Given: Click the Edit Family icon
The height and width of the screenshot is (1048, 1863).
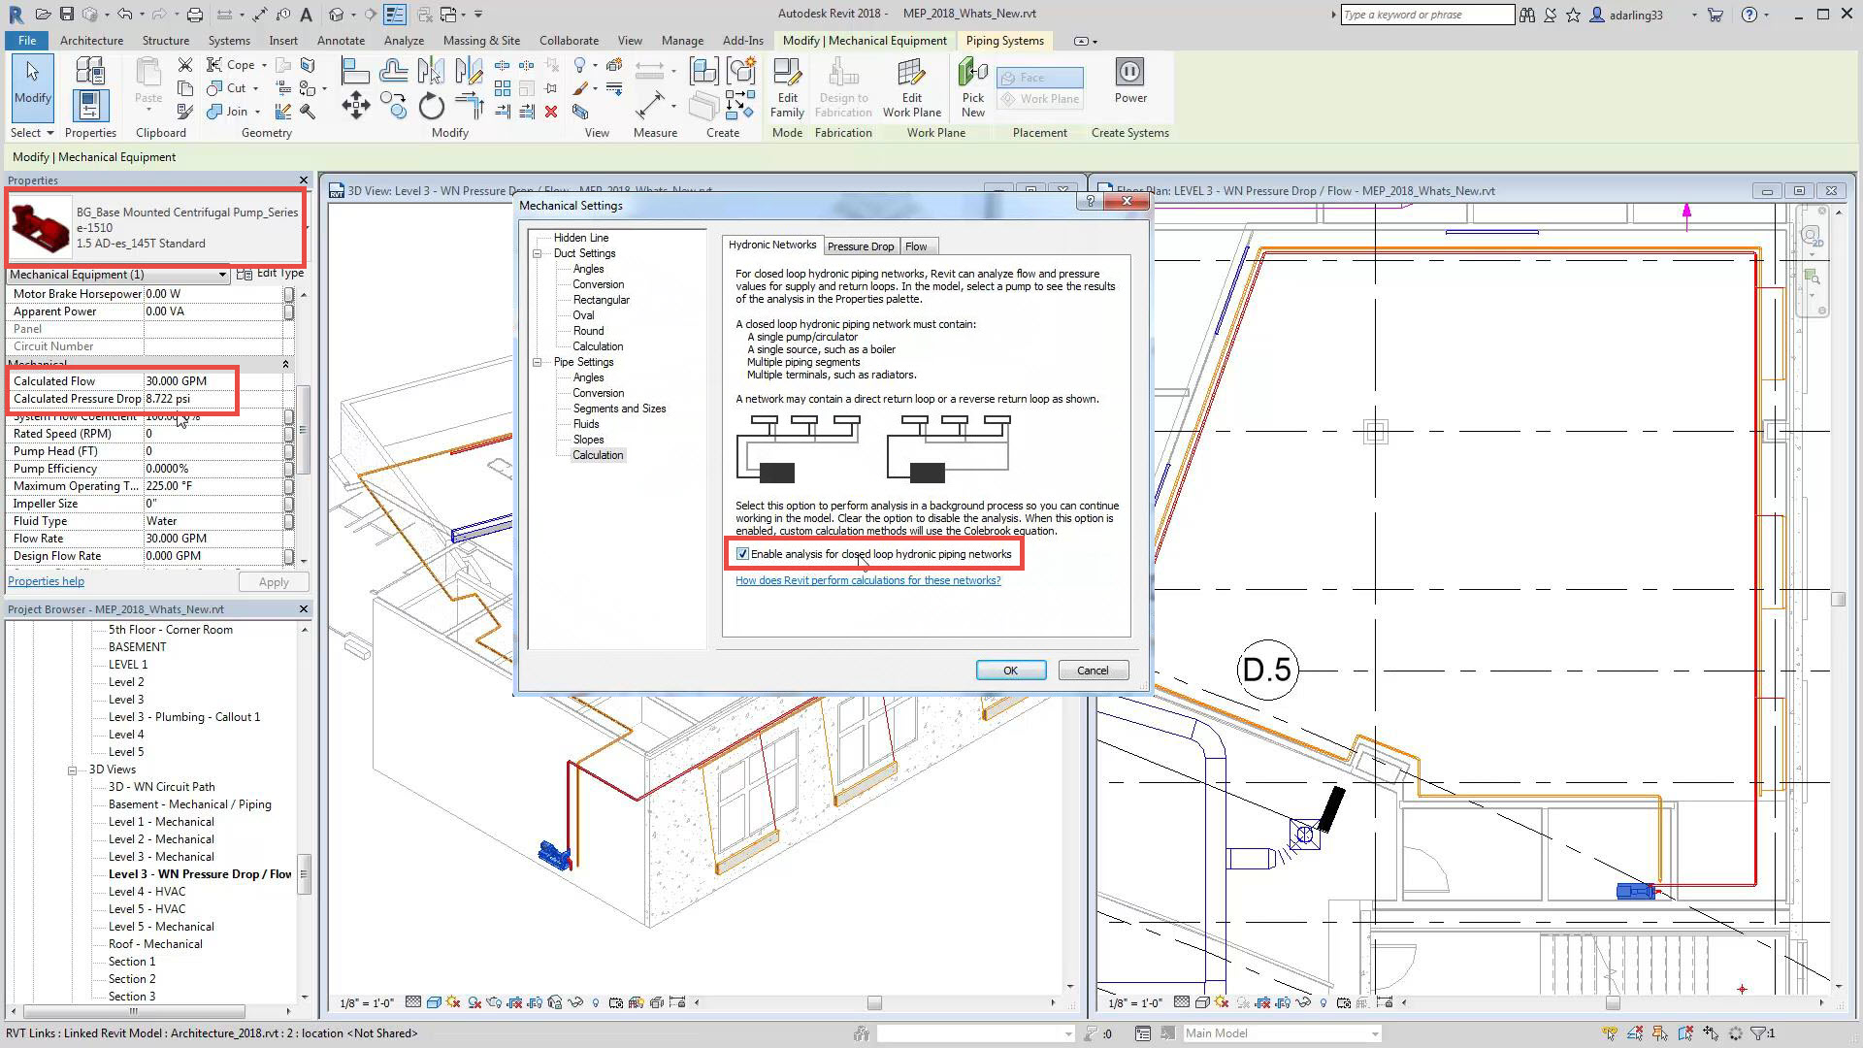Looking at the screenshot, I should (787, 76).
